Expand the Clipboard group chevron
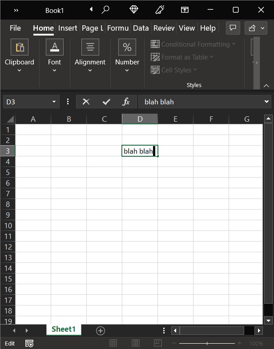The width and height of the screenshot is (274, 349). click(x=20, y=70)
